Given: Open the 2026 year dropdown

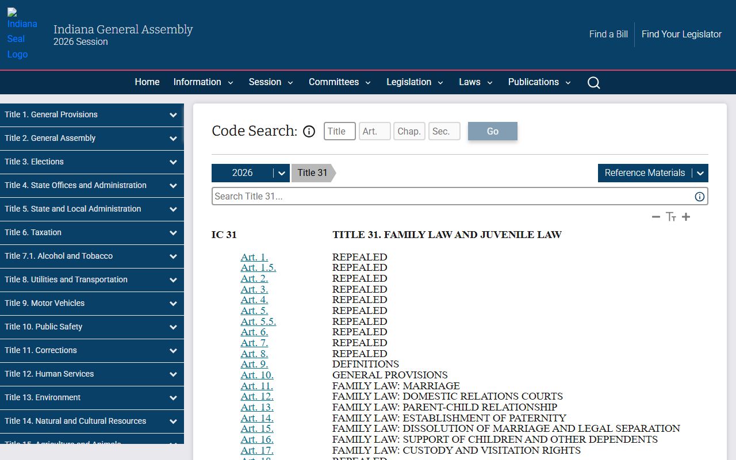Looking at the screenshot, I should point(251,173).
